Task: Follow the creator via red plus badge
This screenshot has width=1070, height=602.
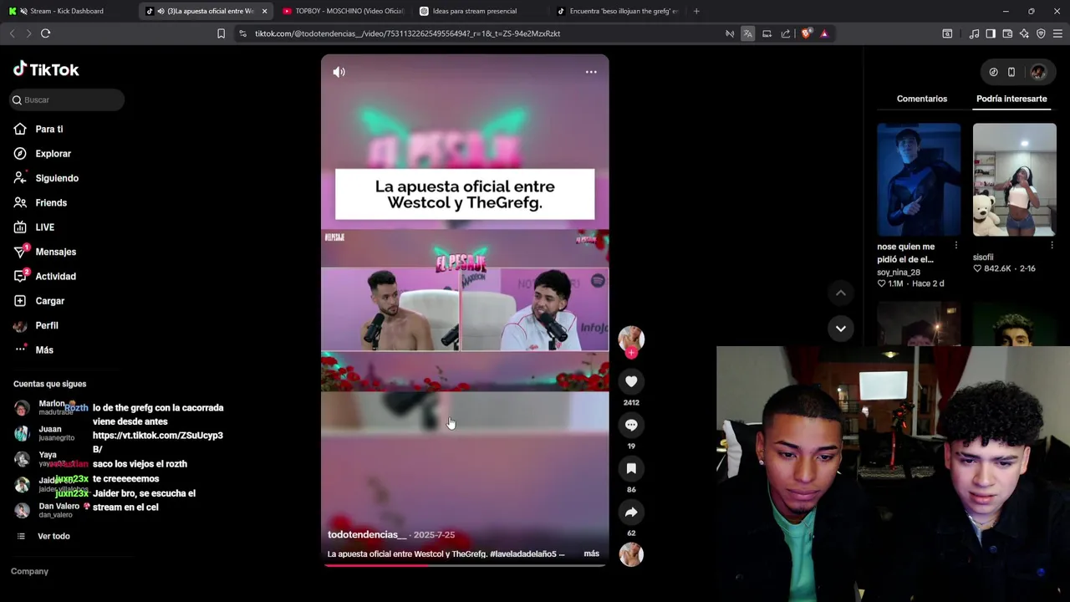Action: click(x=631, y=353)
